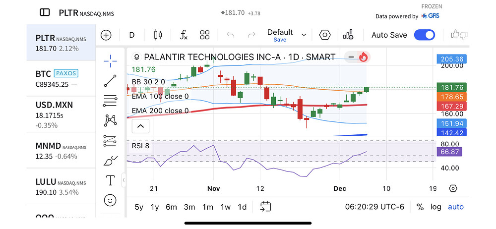496x229 pixels.
Task: Click the add symbol plus icon
Action: tap(106, 35)
